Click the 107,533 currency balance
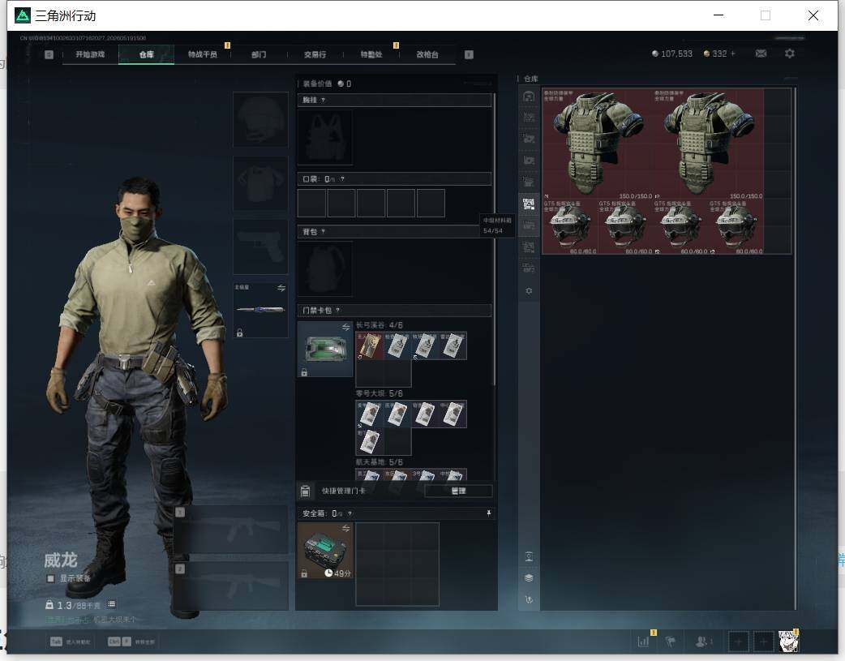This screenshot has width=845, height=661. tap(672, 54)
